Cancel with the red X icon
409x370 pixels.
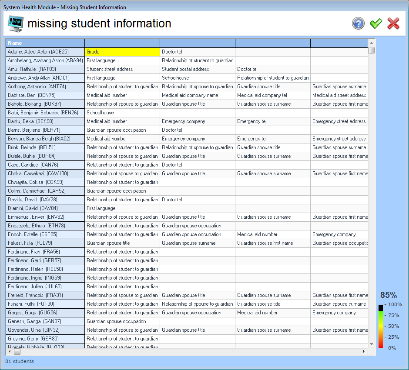[x=393, y=23]
